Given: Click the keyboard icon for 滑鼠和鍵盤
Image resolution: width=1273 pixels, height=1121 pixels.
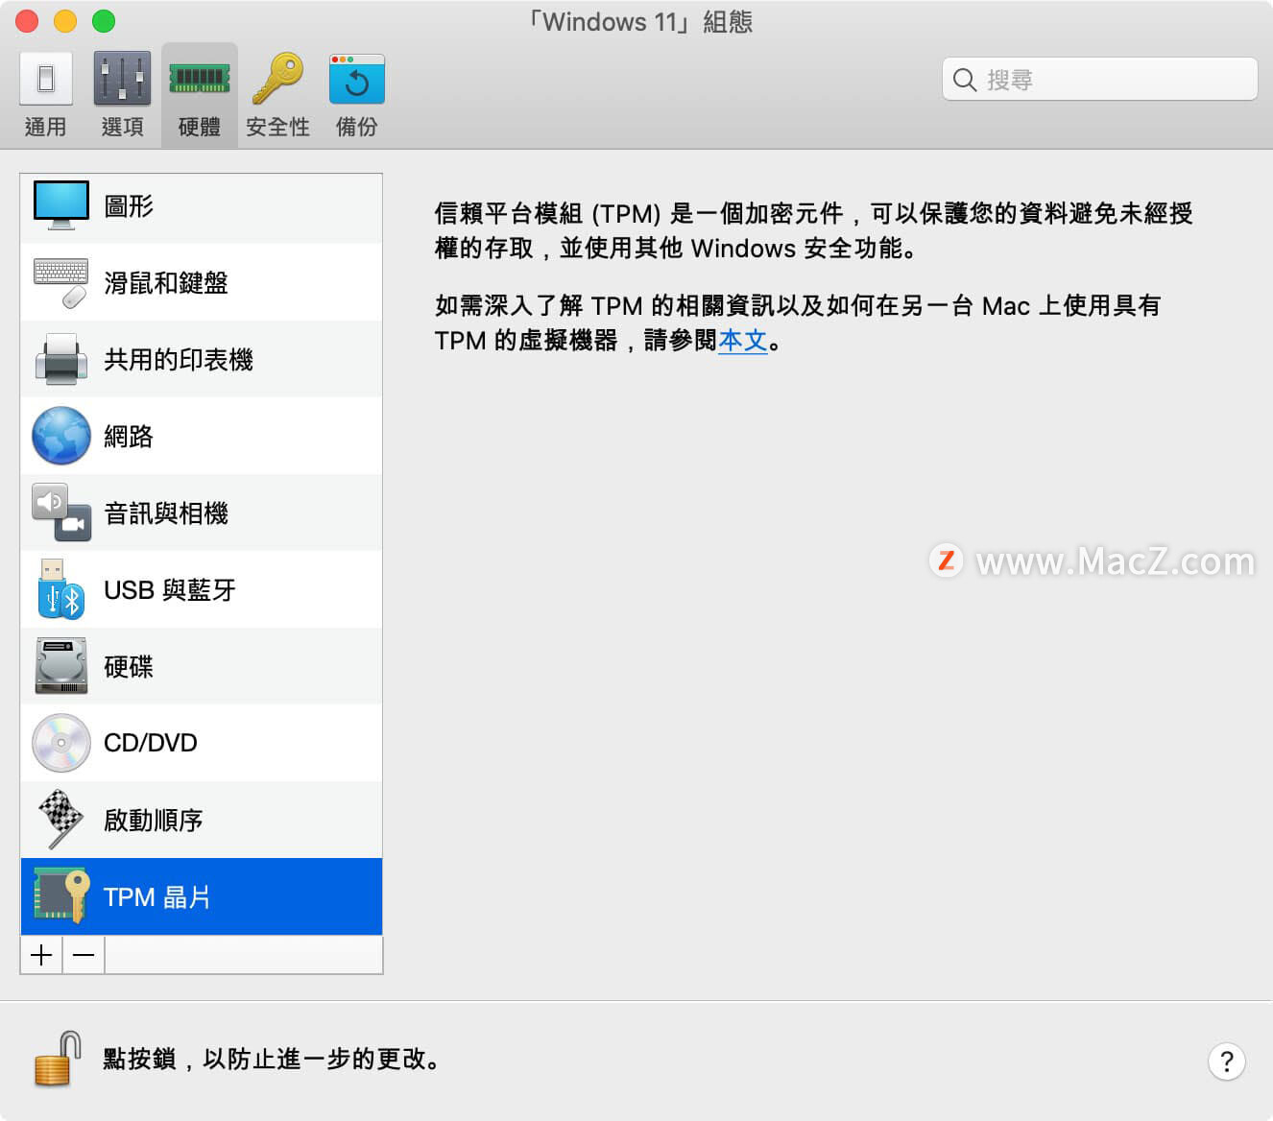Looking at the screenshot, I should tap(61, 282).
